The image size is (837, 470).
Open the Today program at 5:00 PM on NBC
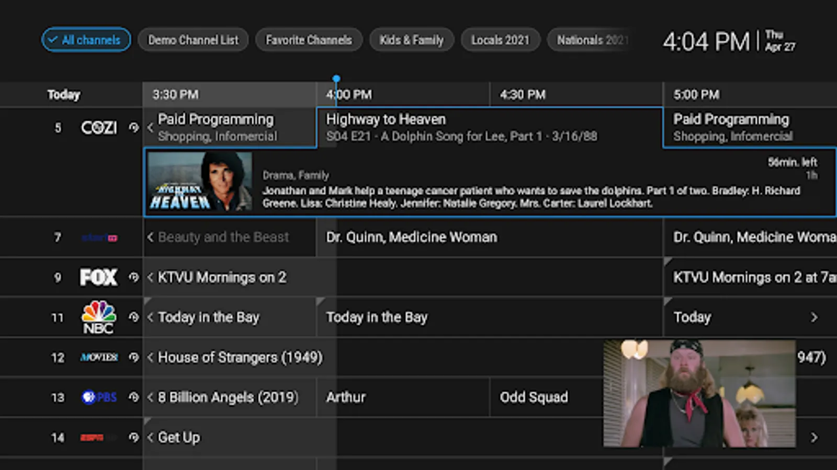click(x=750, y=317)
